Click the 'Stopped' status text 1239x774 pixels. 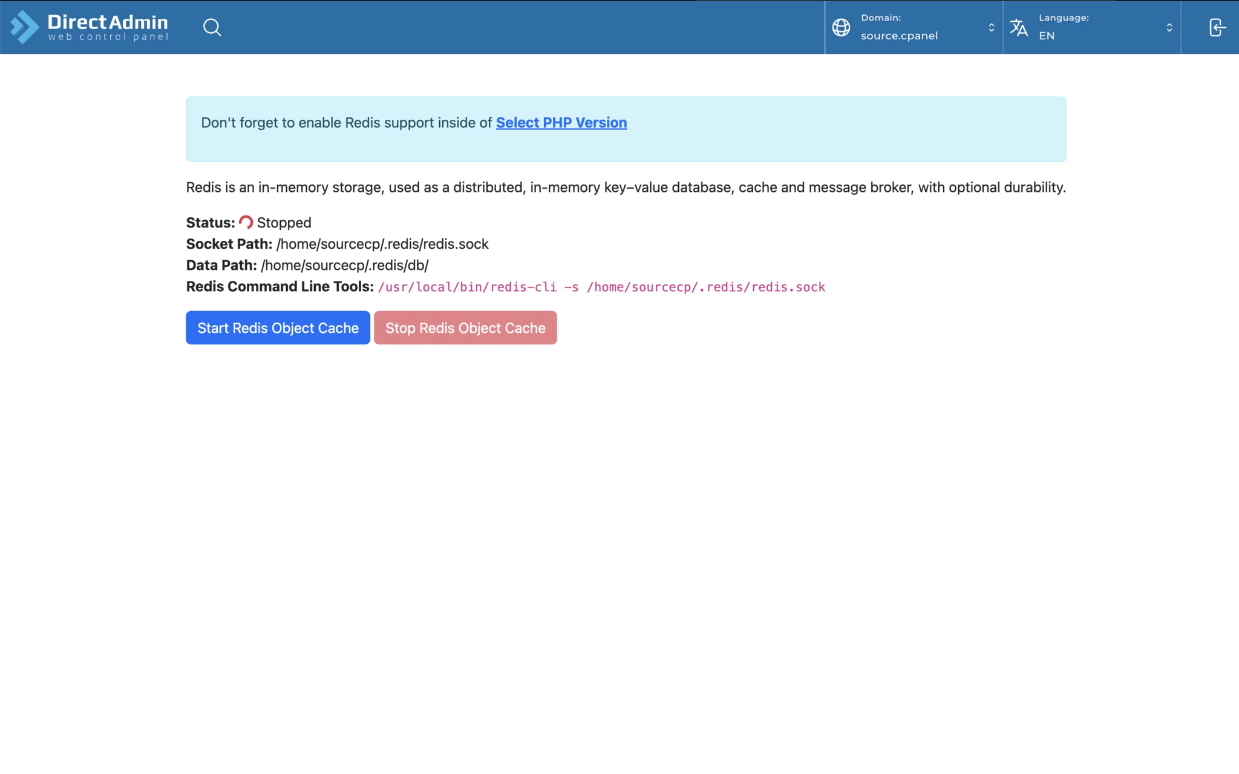[x=284, y=223]
